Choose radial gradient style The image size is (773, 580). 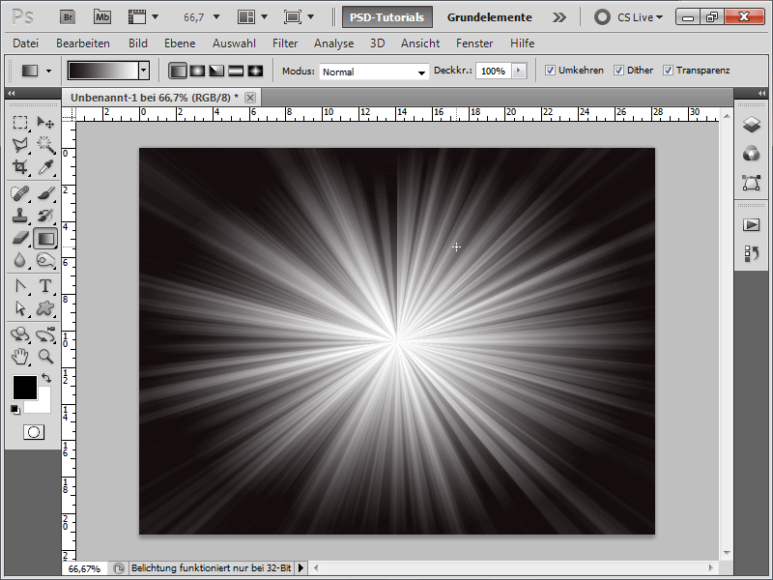(x=197, y=71)
